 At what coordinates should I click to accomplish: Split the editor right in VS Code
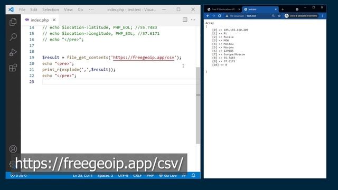[x=185, y=20]
